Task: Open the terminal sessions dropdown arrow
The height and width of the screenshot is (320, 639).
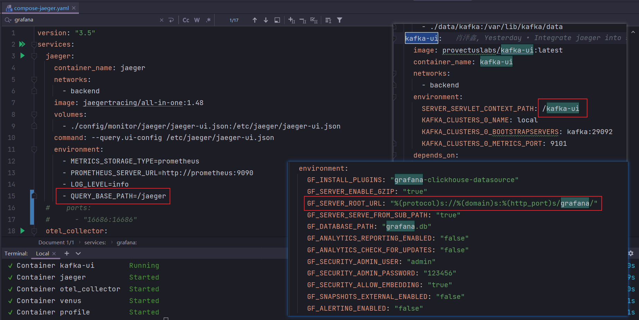Action: 78,253
